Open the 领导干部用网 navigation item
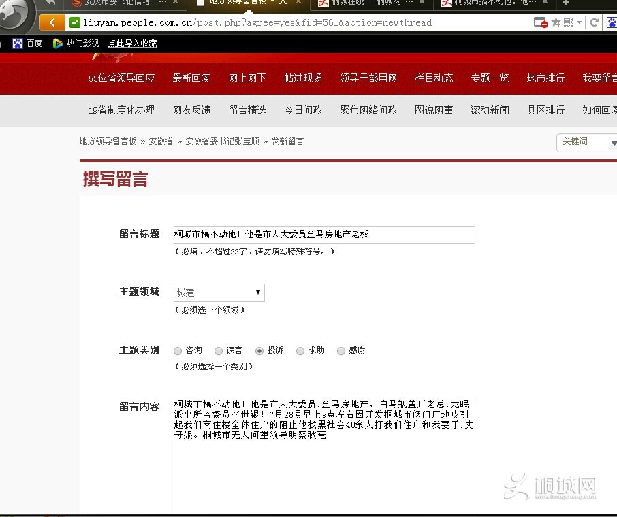This screenshot has height=517, width=617. tap(368, 78)
